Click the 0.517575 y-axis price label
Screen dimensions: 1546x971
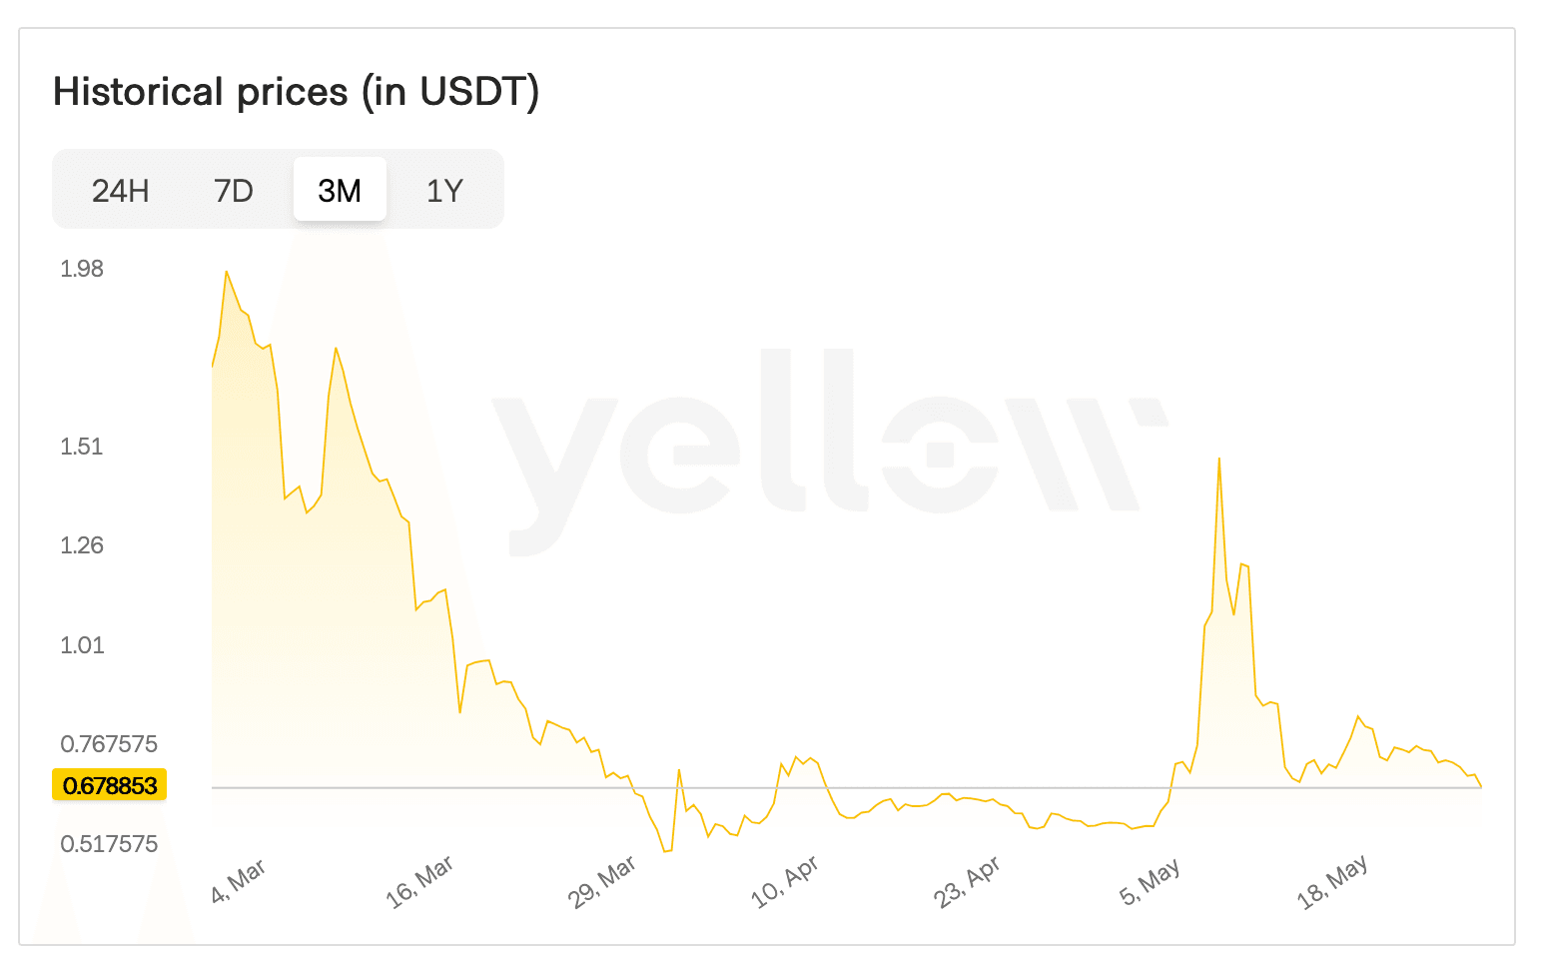(109, 844)
